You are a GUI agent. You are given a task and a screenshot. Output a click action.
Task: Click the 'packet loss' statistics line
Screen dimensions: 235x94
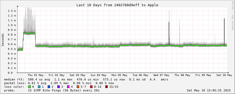pyautogui.click(x=59, y=83)
